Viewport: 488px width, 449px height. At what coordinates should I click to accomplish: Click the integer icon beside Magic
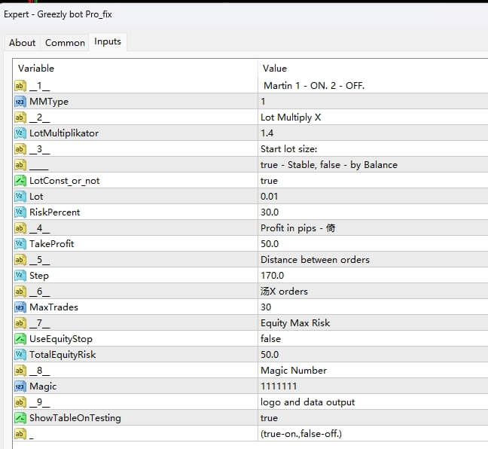20,386
